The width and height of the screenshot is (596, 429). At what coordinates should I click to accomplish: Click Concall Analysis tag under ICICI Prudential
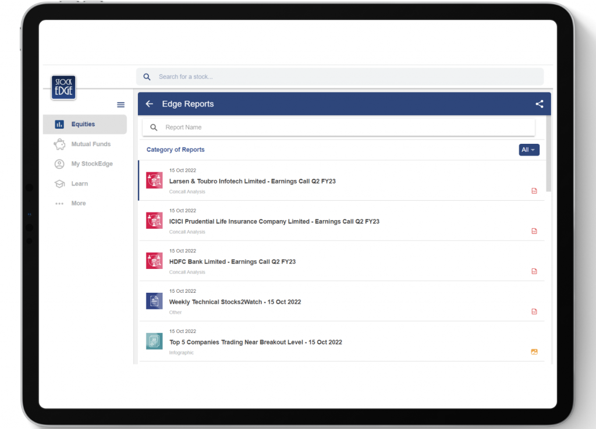[187, 232]
